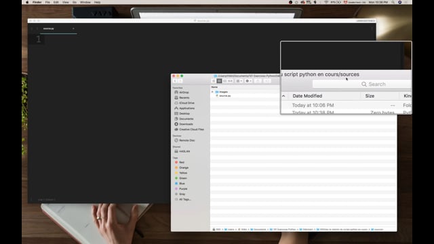This screenshot has height=244, width=434.
Task: Filter by the Red tag
Action: tap(179, 163)
